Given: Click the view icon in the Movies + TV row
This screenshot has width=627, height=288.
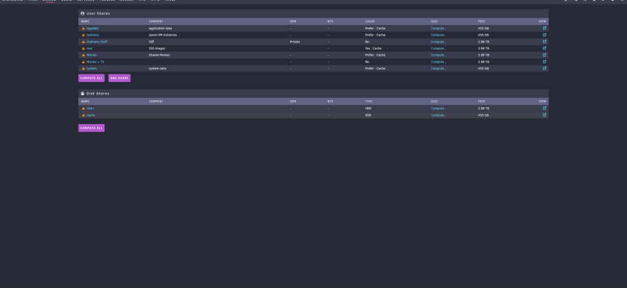Looking at the screenshot, I should (544, 61).
